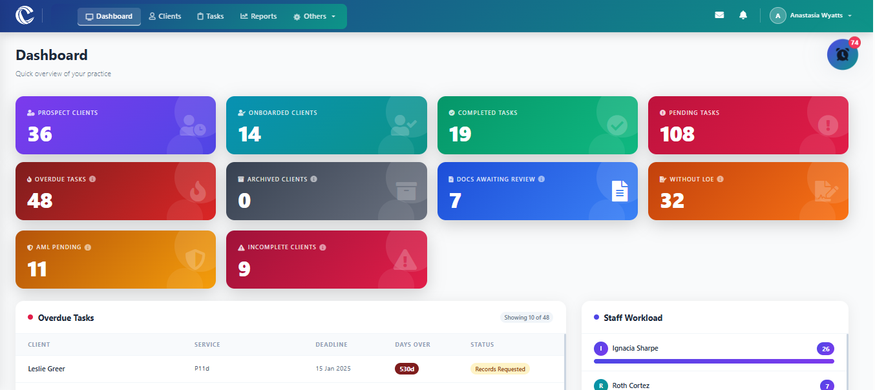This screenshot has height=390, width=875.
Task: Click the P11d service cell
Action: point(203,369)
